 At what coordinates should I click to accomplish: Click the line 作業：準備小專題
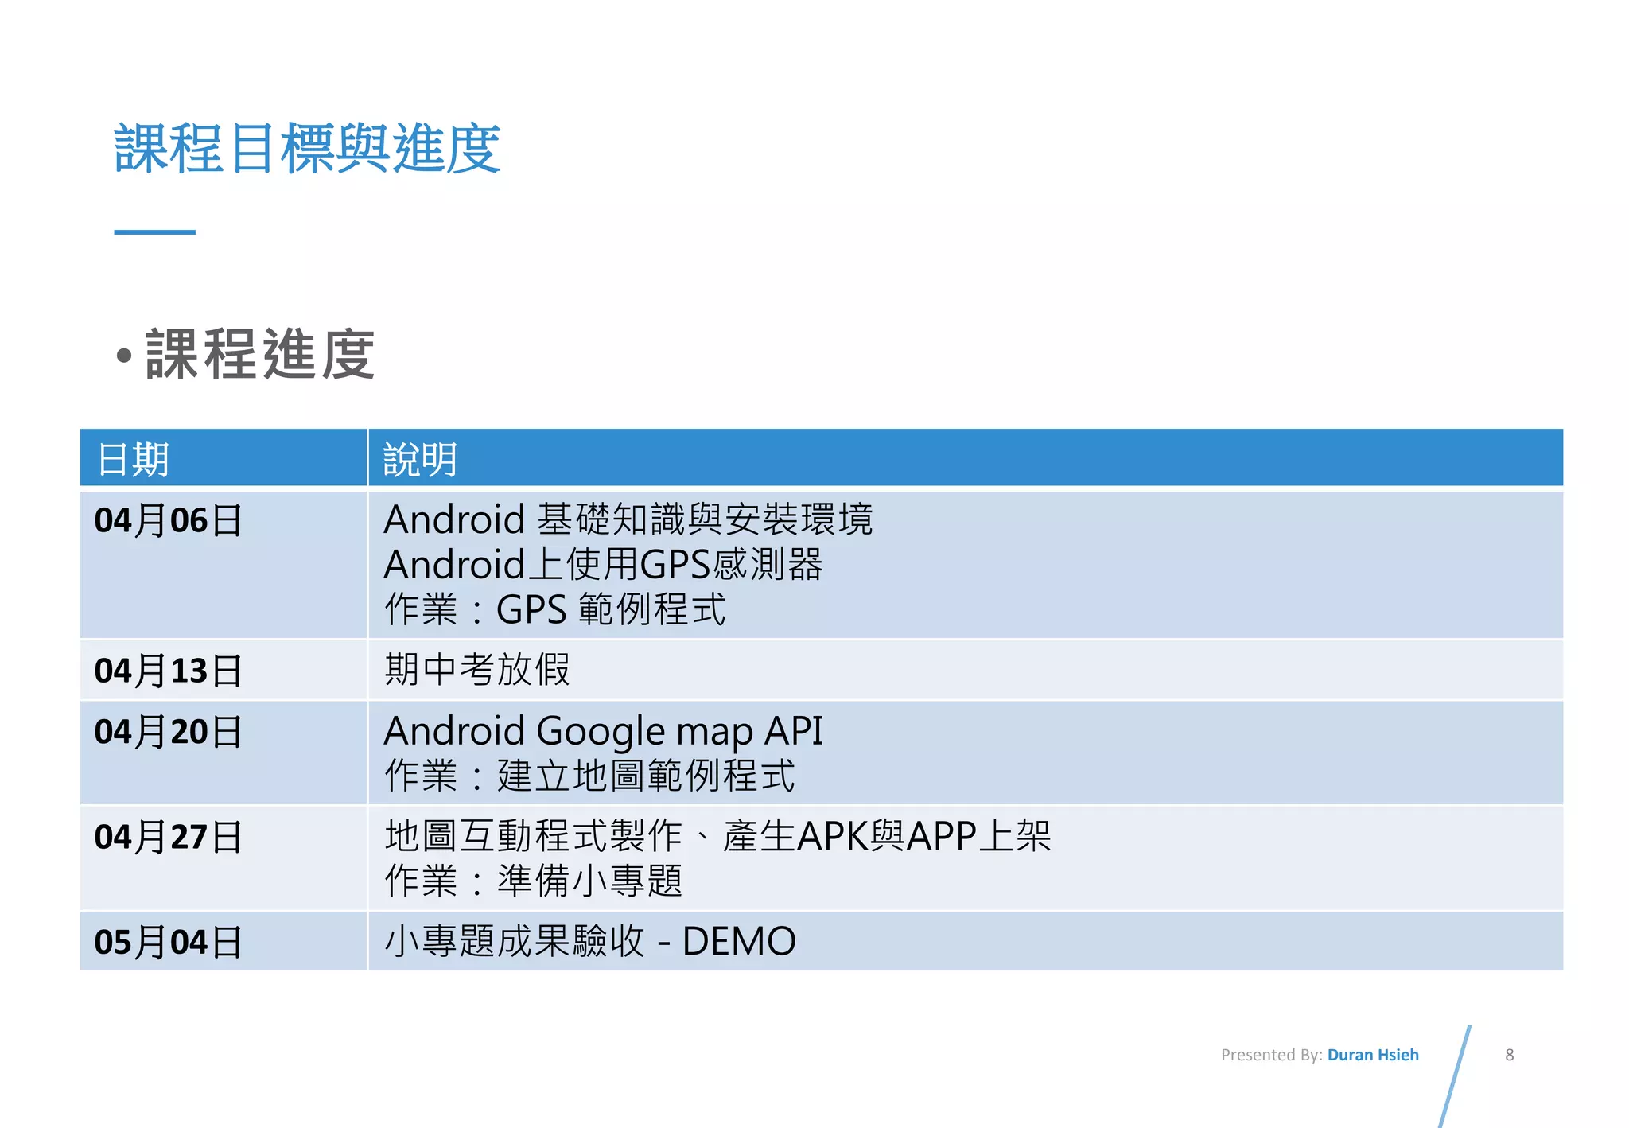pos(533,881)
